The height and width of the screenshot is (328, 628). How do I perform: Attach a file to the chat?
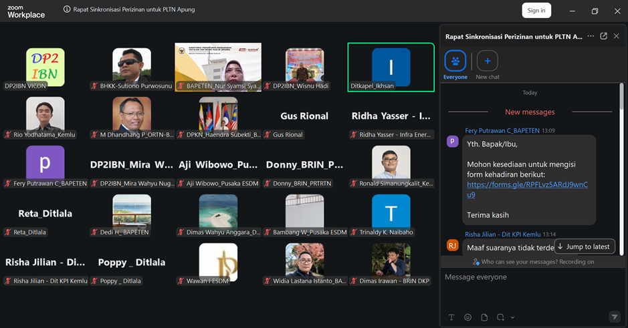[x=484, y=317]
